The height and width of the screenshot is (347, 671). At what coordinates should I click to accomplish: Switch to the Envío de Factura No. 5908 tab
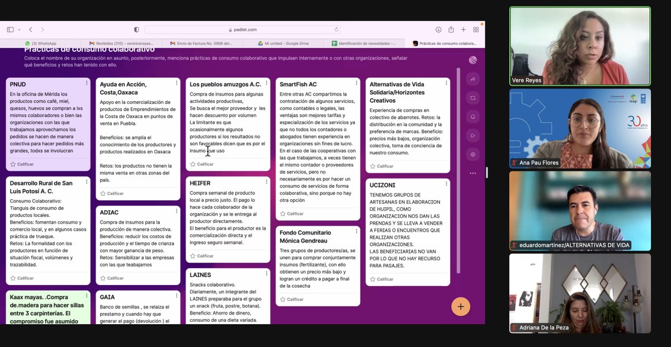202,43
